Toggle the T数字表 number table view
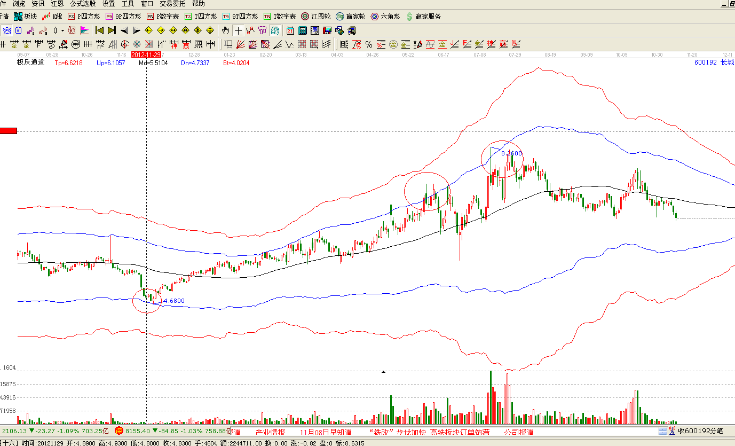This screenshot has width=735, height=446. point(280,17)
